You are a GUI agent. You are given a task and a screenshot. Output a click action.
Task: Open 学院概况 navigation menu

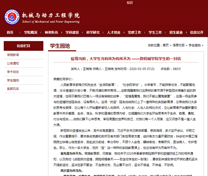click(31, 32)
